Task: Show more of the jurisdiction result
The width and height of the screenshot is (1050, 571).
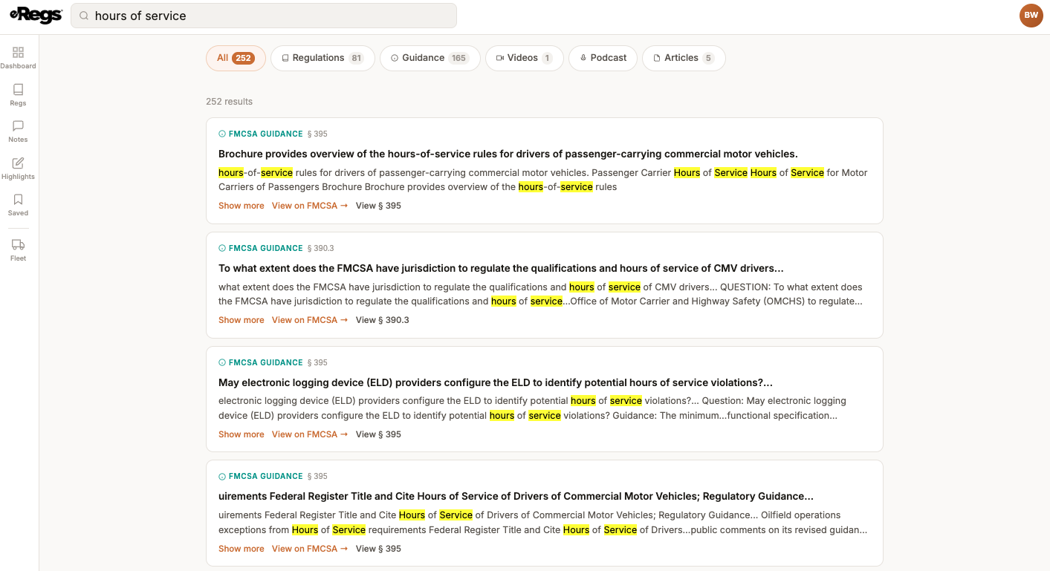Action: (x=241, y=320)
